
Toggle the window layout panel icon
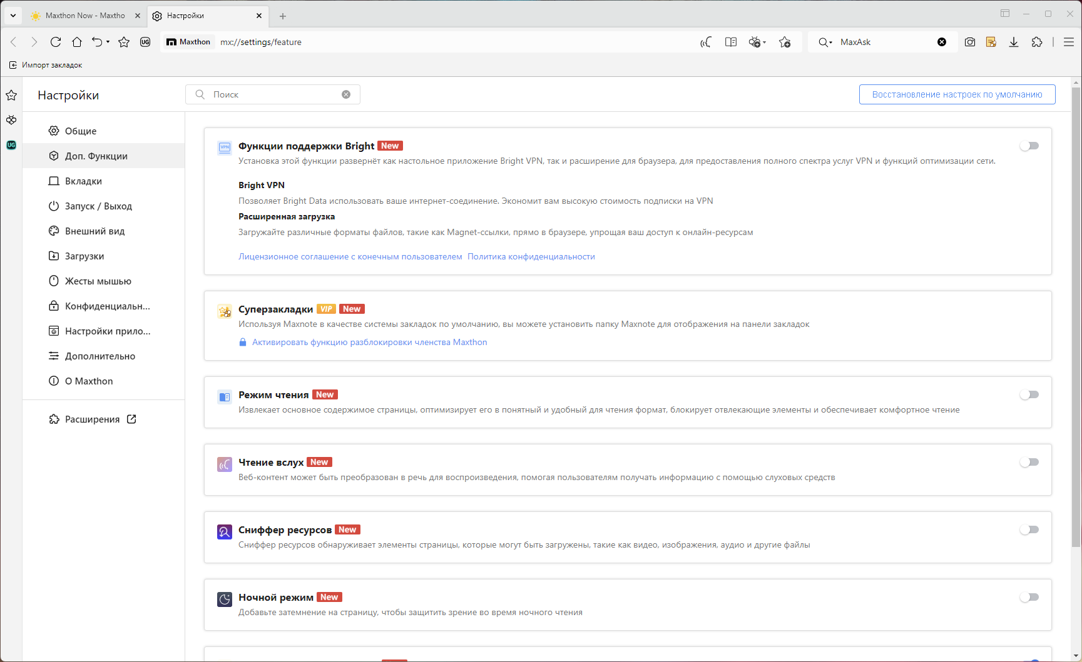pyautogui.click(x=1005, y=14)
